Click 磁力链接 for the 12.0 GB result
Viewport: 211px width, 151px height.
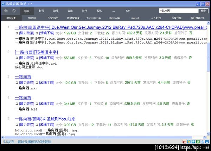(27, 83)
